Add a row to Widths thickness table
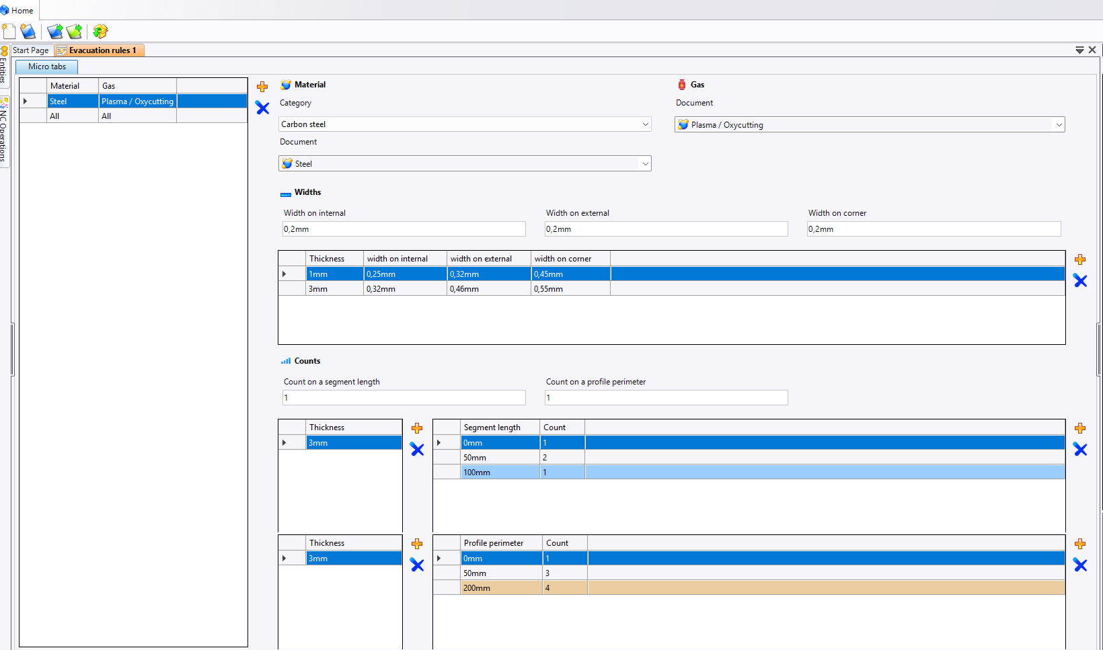The image size is (1103, 650). point(1080,259)
